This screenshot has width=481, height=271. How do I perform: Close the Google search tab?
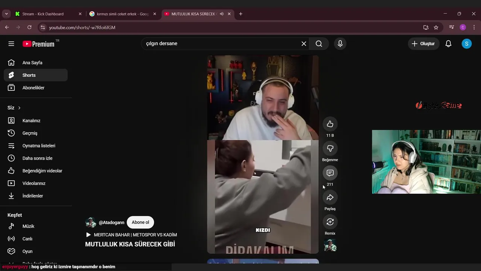154,14
